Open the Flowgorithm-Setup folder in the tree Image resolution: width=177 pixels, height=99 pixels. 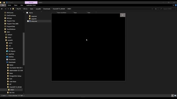(x=15, y=76)
